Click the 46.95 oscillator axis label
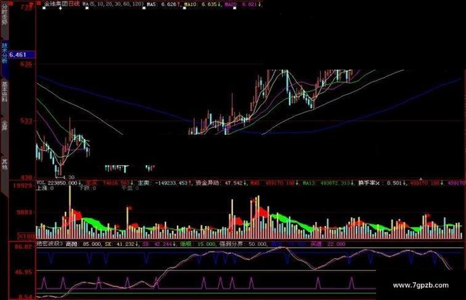 pos(23,272)
